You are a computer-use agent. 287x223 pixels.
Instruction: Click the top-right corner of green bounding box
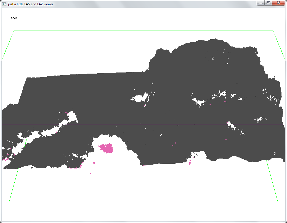coord(273,30)
